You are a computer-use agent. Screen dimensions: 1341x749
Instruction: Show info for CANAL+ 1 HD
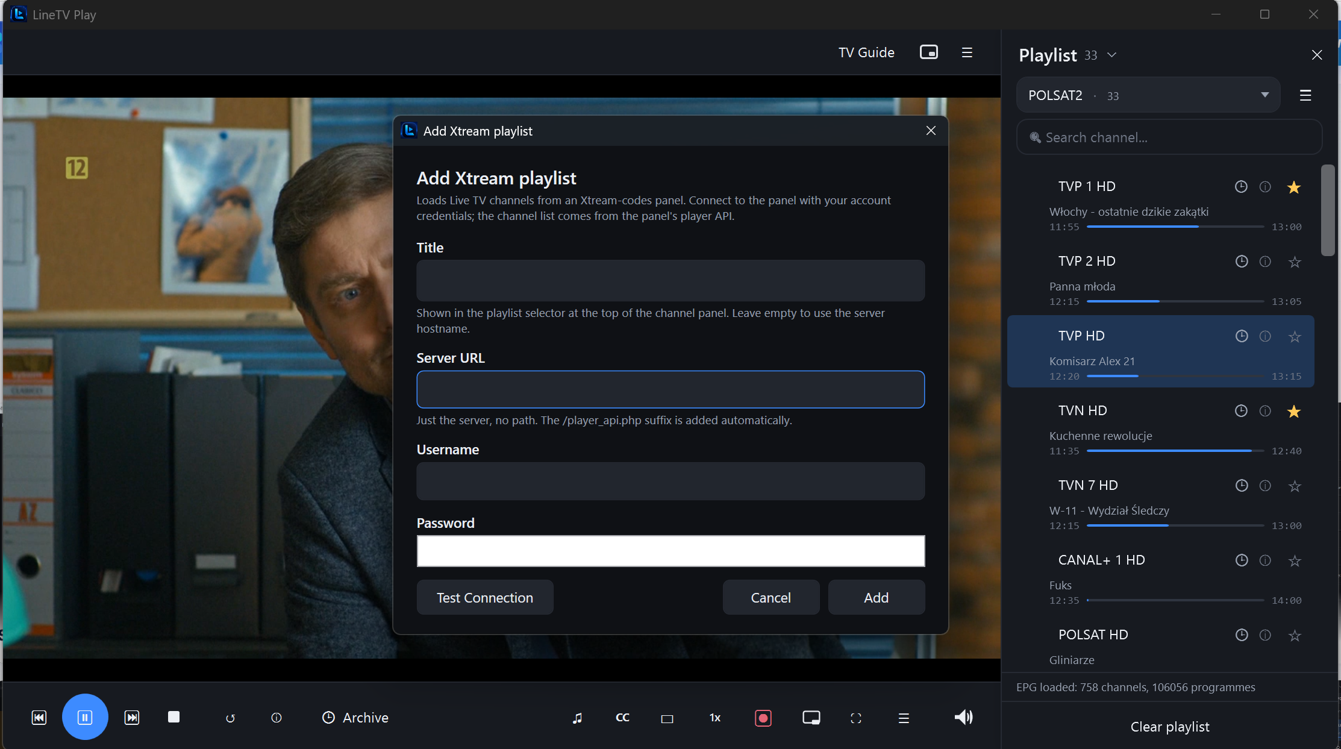point(1265,560)
